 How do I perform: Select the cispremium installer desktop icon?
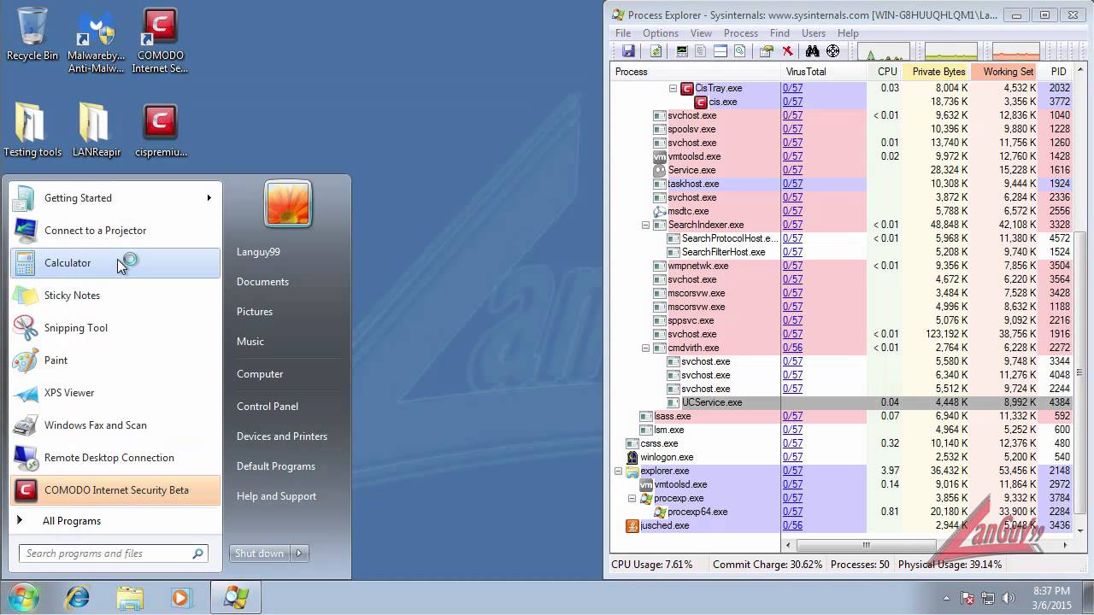click(x=159, y=131)
